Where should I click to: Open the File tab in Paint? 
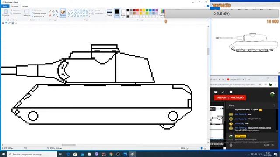pos(5,6)
